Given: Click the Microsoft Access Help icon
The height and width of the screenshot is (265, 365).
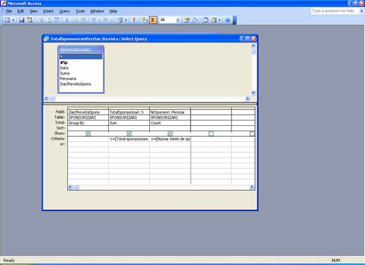Looking at the screenshot, I should [x=228, y=20].
